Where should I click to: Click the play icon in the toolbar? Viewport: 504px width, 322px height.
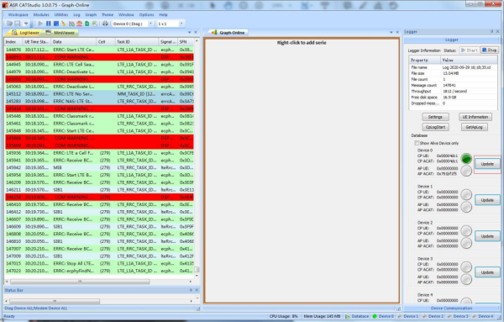40,24
